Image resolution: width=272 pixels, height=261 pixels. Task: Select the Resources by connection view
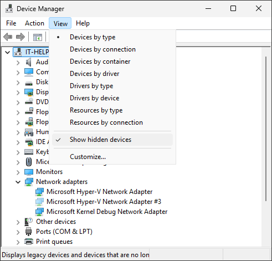click(x=112, y=122)
